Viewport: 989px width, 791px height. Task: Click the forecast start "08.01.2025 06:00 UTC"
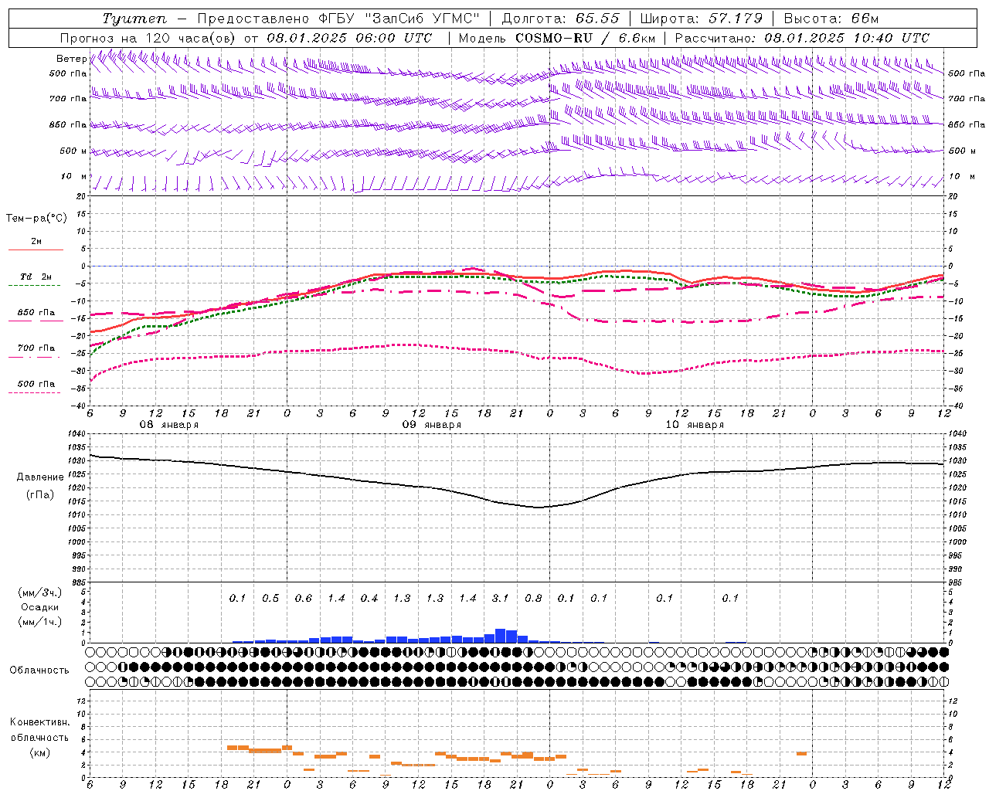point(349,38)
